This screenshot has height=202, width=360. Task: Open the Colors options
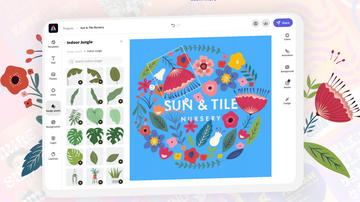pos(287,37)
